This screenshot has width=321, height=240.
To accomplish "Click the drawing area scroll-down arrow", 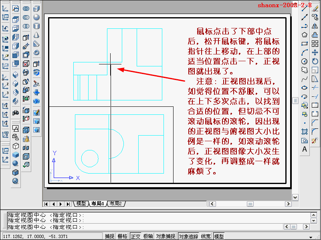I will 295,197.
